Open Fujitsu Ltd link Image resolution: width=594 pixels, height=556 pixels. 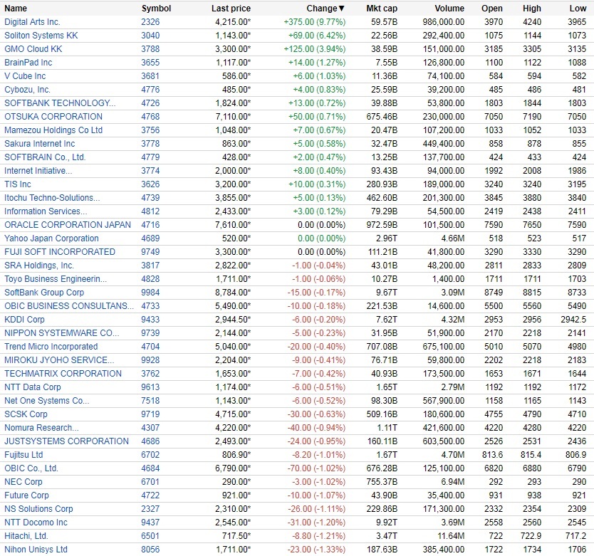pos(24,455)
